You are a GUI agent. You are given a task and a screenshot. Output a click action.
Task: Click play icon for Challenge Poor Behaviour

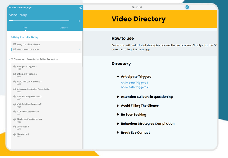pyautogui.click(x=15, y=119)
